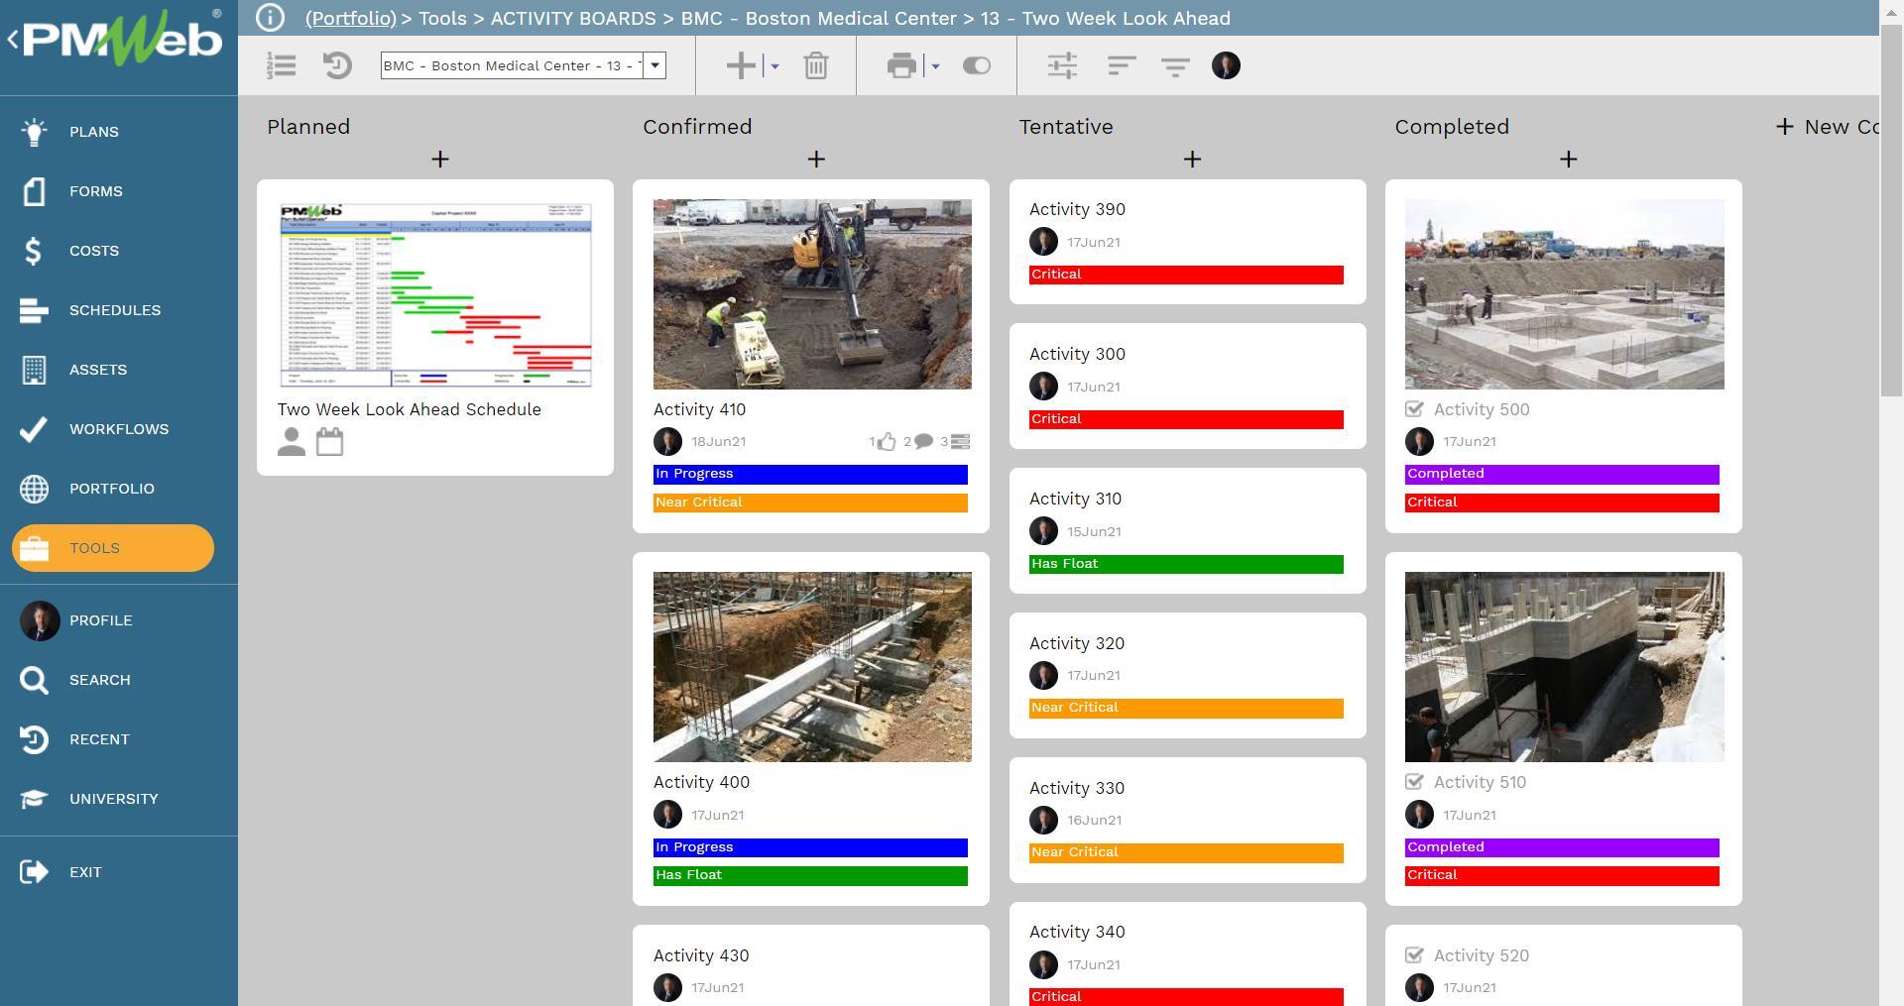Viewport: 1904px width, 1006px height.
Task: Open the Activity 410 excavation photo thumbnail
Action: click(x=812, y=294)
